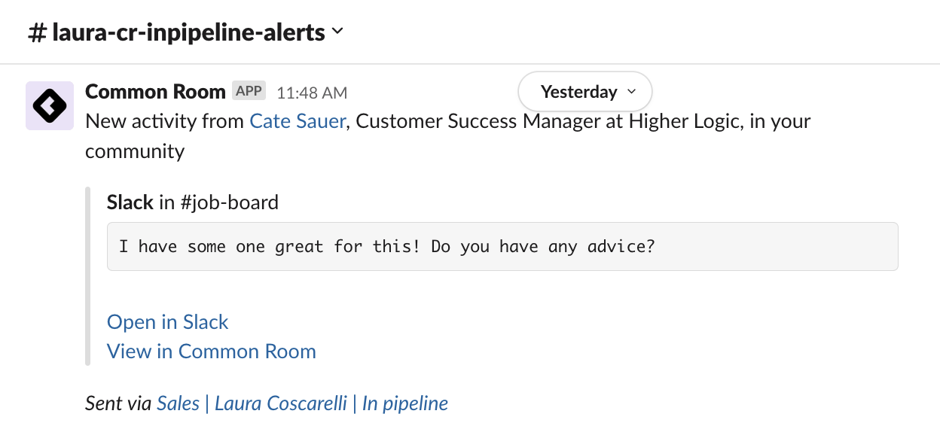Image resolution: width=940 pixels, height=429 pixels.
Task: Open Cate Sauer's profile link
Action: click(x=298, y=121)
